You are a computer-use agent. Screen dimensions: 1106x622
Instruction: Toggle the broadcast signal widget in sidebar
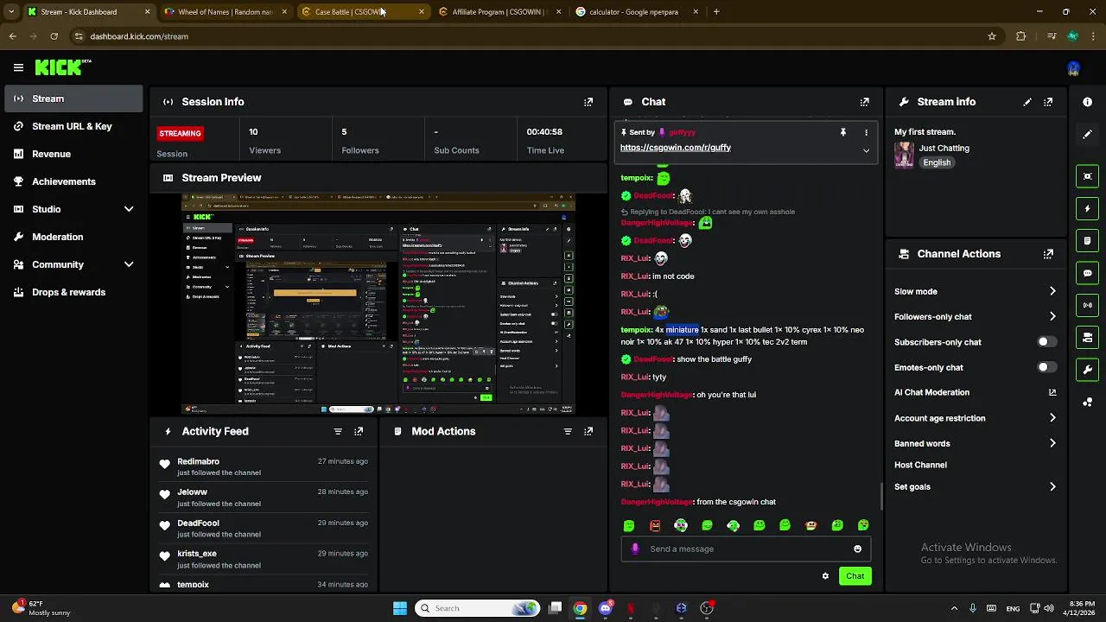point(1087,305)
